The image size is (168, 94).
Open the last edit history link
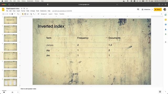coord(62,11)
